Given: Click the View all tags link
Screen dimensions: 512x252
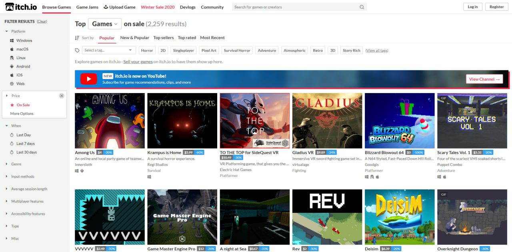Looking at the screenshot, I should click(377, 50).
